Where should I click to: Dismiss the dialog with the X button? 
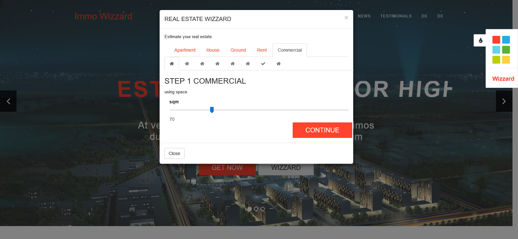(346, 18)
